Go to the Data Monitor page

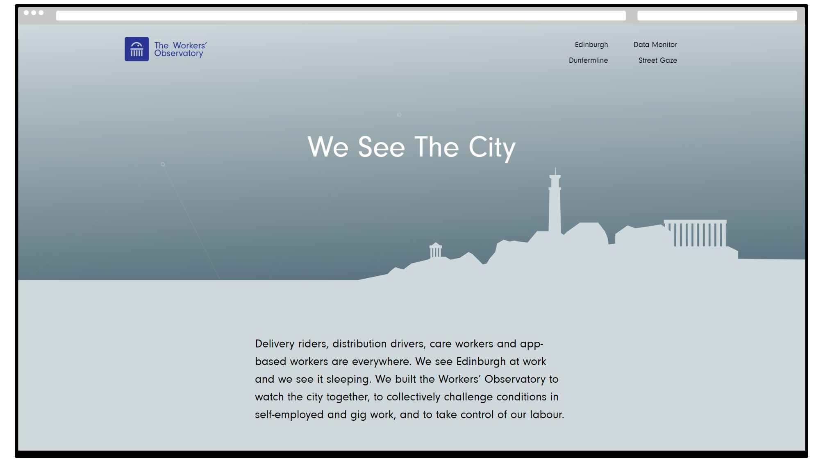[x=655, y=45]
